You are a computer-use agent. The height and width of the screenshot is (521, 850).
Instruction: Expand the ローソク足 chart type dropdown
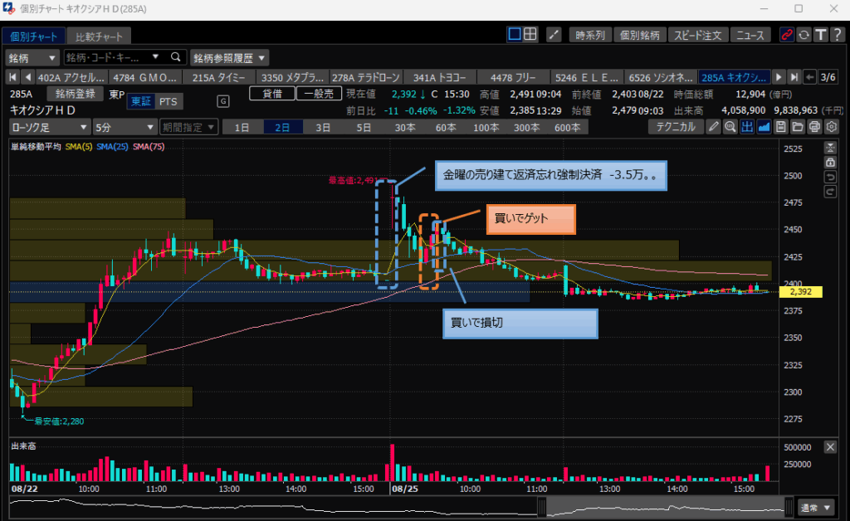click(x=49, y=127)
